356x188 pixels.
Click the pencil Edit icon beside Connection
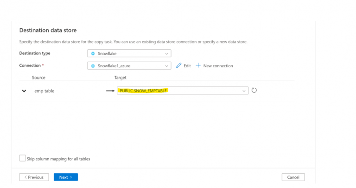tap(179, 66)
